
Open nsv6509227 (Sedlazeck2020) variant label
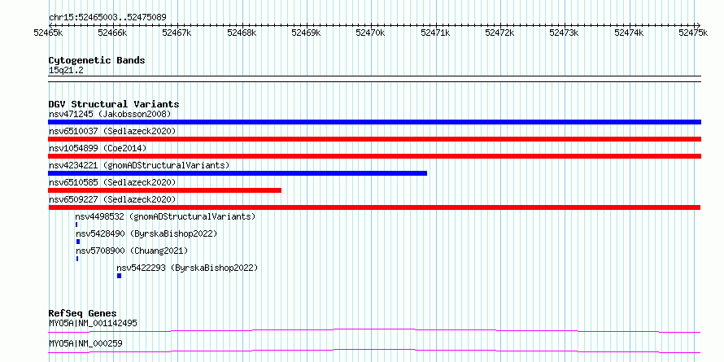pos(112,199)
